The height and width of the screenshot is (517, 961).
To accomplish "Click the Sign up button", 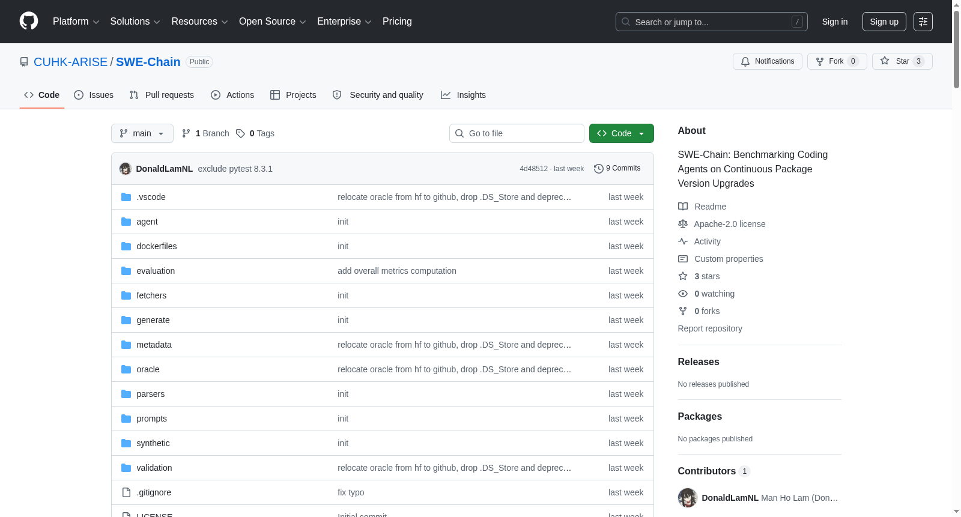I will pos(884,22).
